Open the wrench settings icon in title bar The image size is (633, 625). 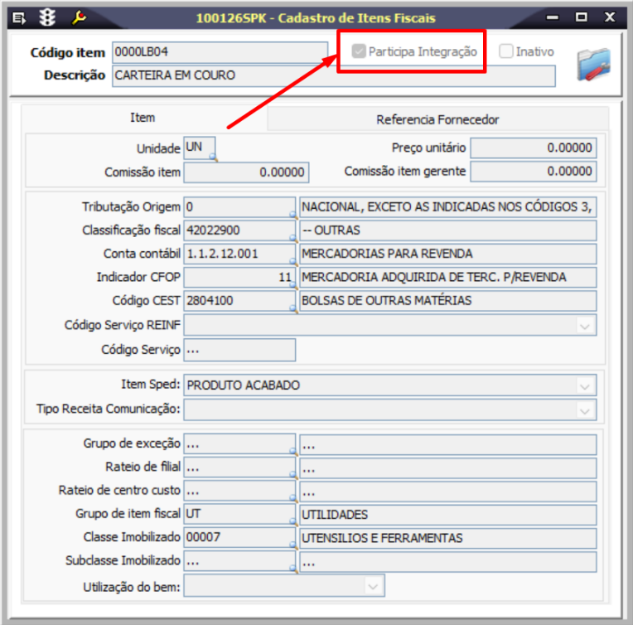click(x=79, y=17)
